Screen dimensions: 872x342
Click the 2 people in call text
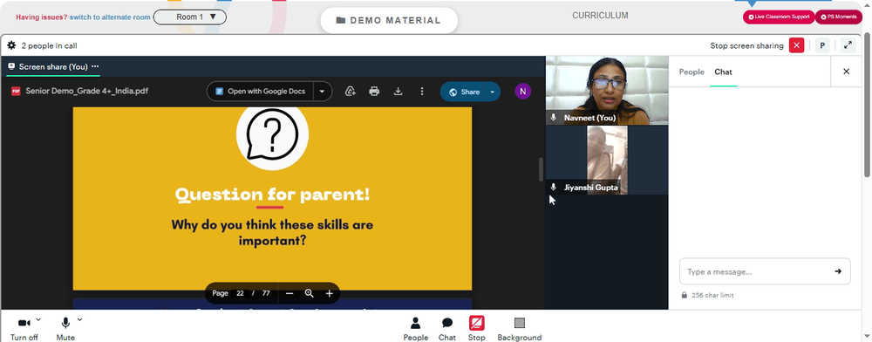coord(49,45)
